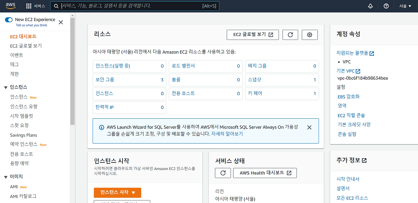The image size is (418, 203).
Task: Go to 이벤트 in the sidebar
Action: 17,55
